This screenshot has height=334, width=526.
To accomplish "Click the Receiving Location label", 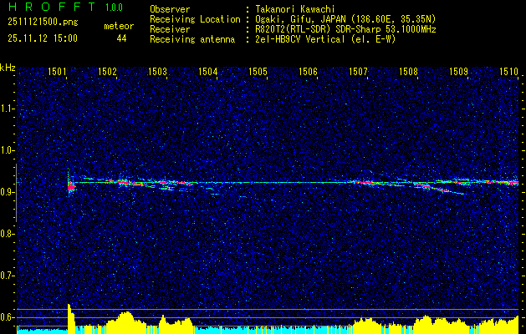I will [195, 19].
